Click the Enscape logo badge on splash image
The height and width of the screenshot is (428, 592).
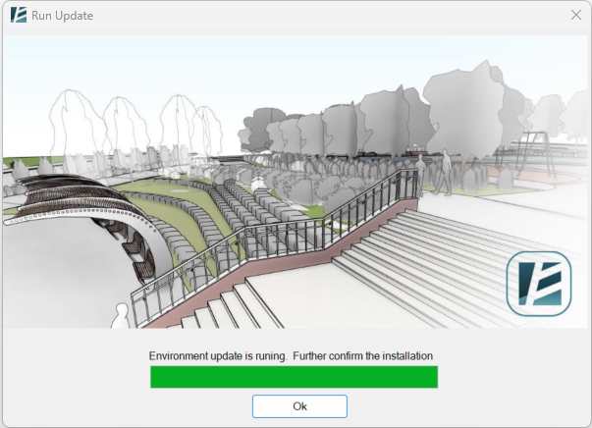tap(539, 284)
